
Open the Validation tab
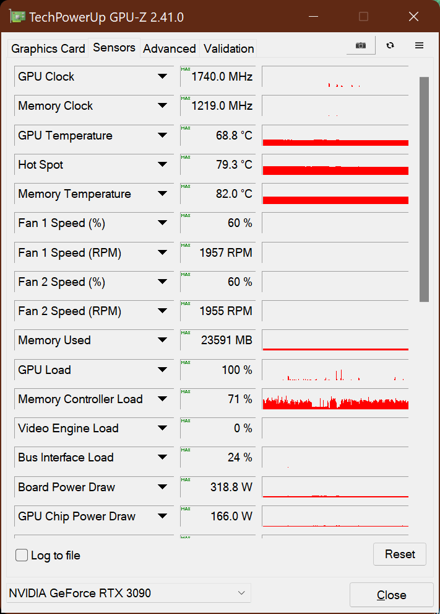pyautogui.click(x=228, y=48)
